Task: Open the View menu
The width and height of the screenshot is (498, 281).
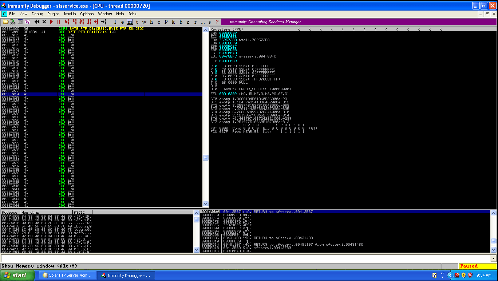Action: point(23,14)
